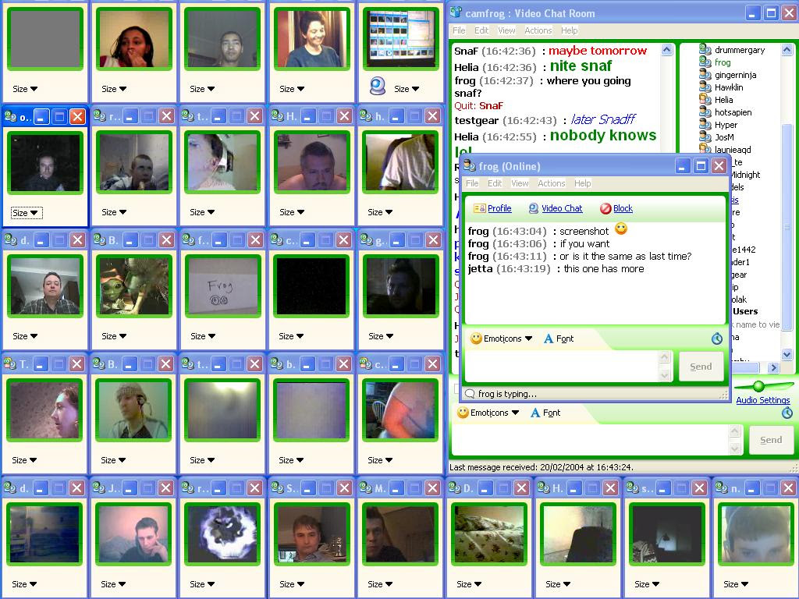Click the green audio volume slider knob
This screenshot has height=599, width=799.
[758, 386]
